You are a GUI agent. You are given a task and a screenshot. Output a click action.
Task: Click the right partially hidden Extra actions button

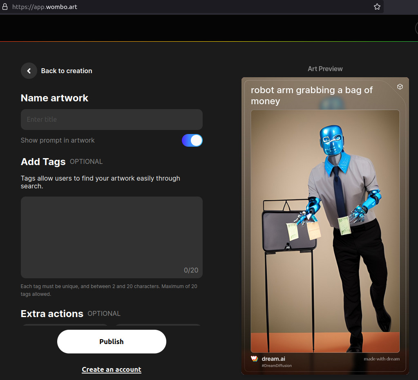pyautogui.click(x=158, y=326)
